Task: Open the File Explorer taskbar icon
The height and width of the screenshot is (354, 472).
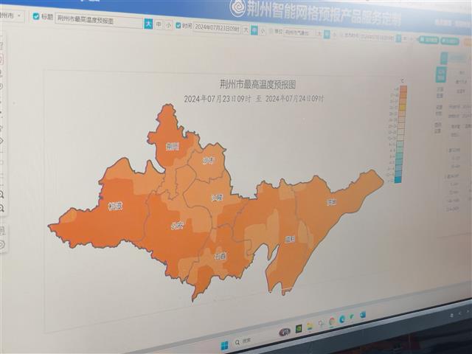Action: coord(310,327)
